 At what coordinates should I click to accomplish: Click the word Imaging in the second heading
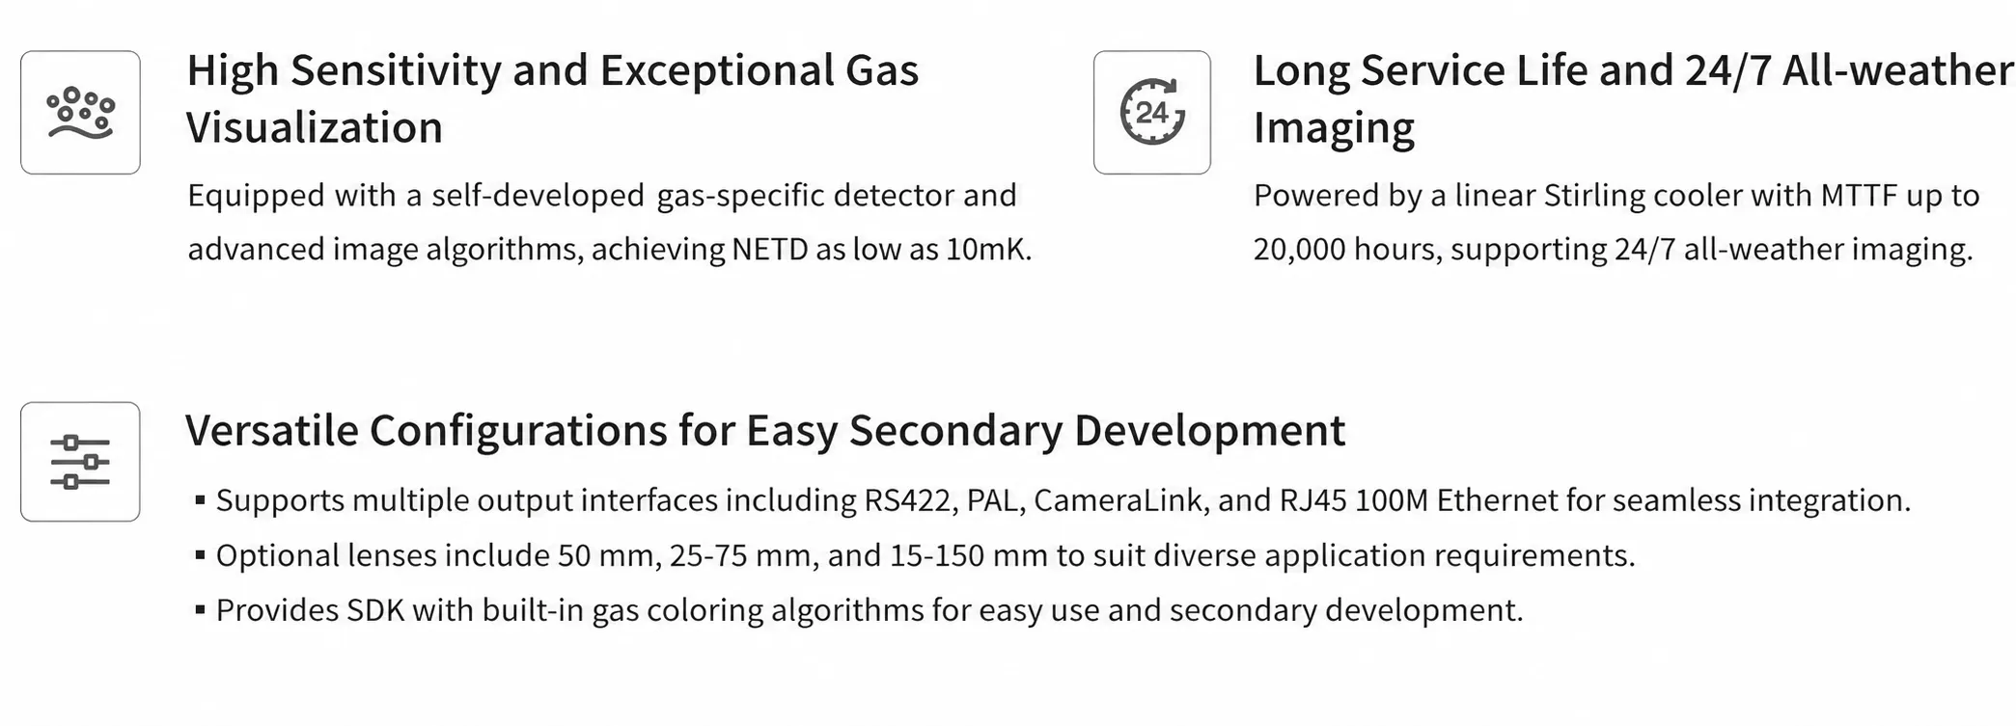(1334, 127)
